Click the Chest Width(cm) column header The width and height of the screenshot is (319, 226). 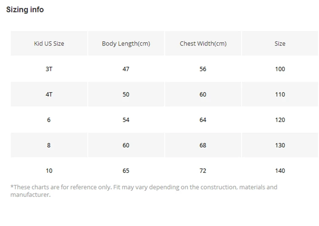click(x=203, y=43)
